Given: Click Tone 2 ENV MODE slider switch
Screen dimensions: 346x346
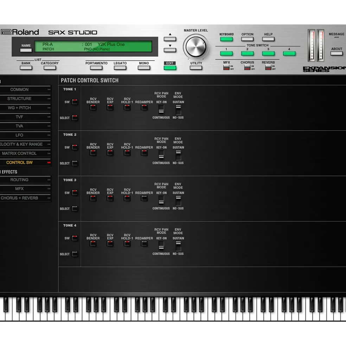Looking at the screenshot, I should click(x=178, y=155).
